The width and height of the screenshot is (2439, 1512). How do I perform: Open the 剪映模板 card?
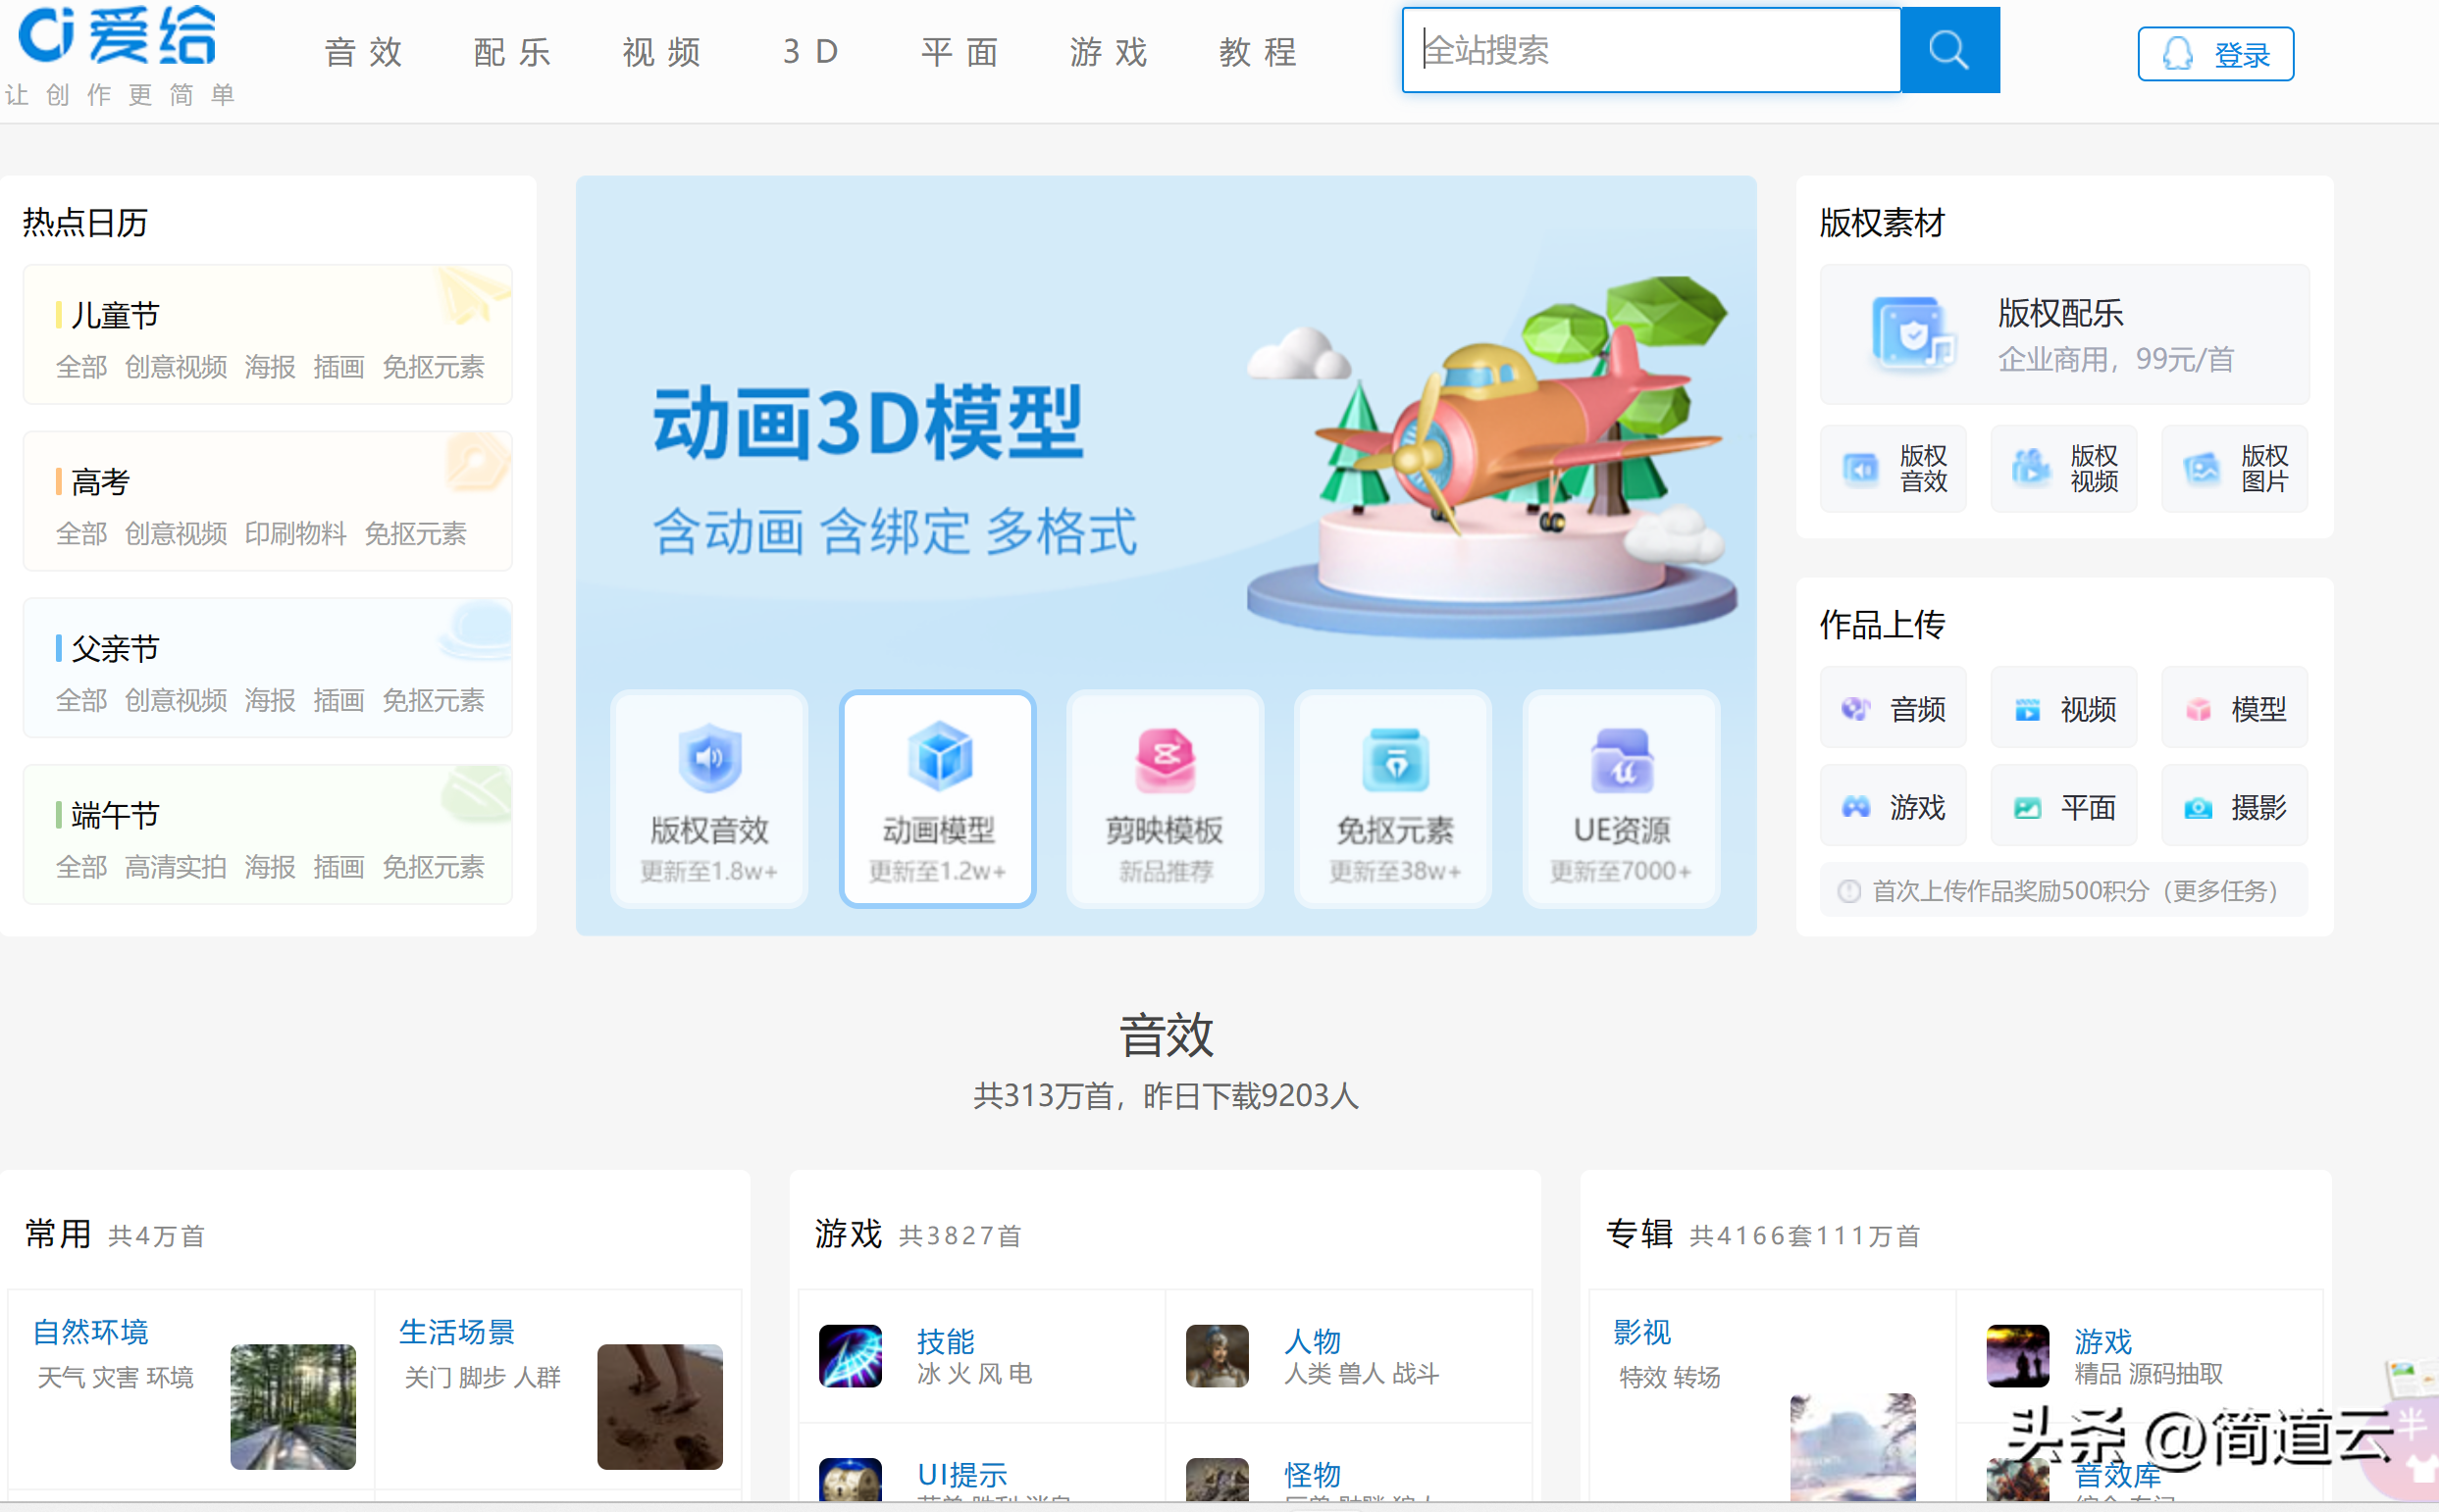(x=1165, y=800)
